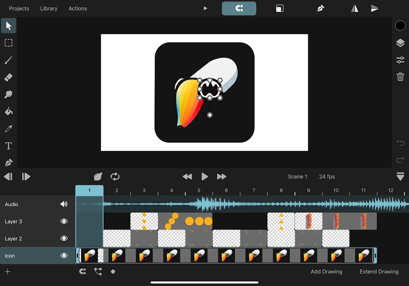This screenshot has width=409, height=286.
Task: Select the Paint Bucket fill tool
Action: [x=8, y=111]
